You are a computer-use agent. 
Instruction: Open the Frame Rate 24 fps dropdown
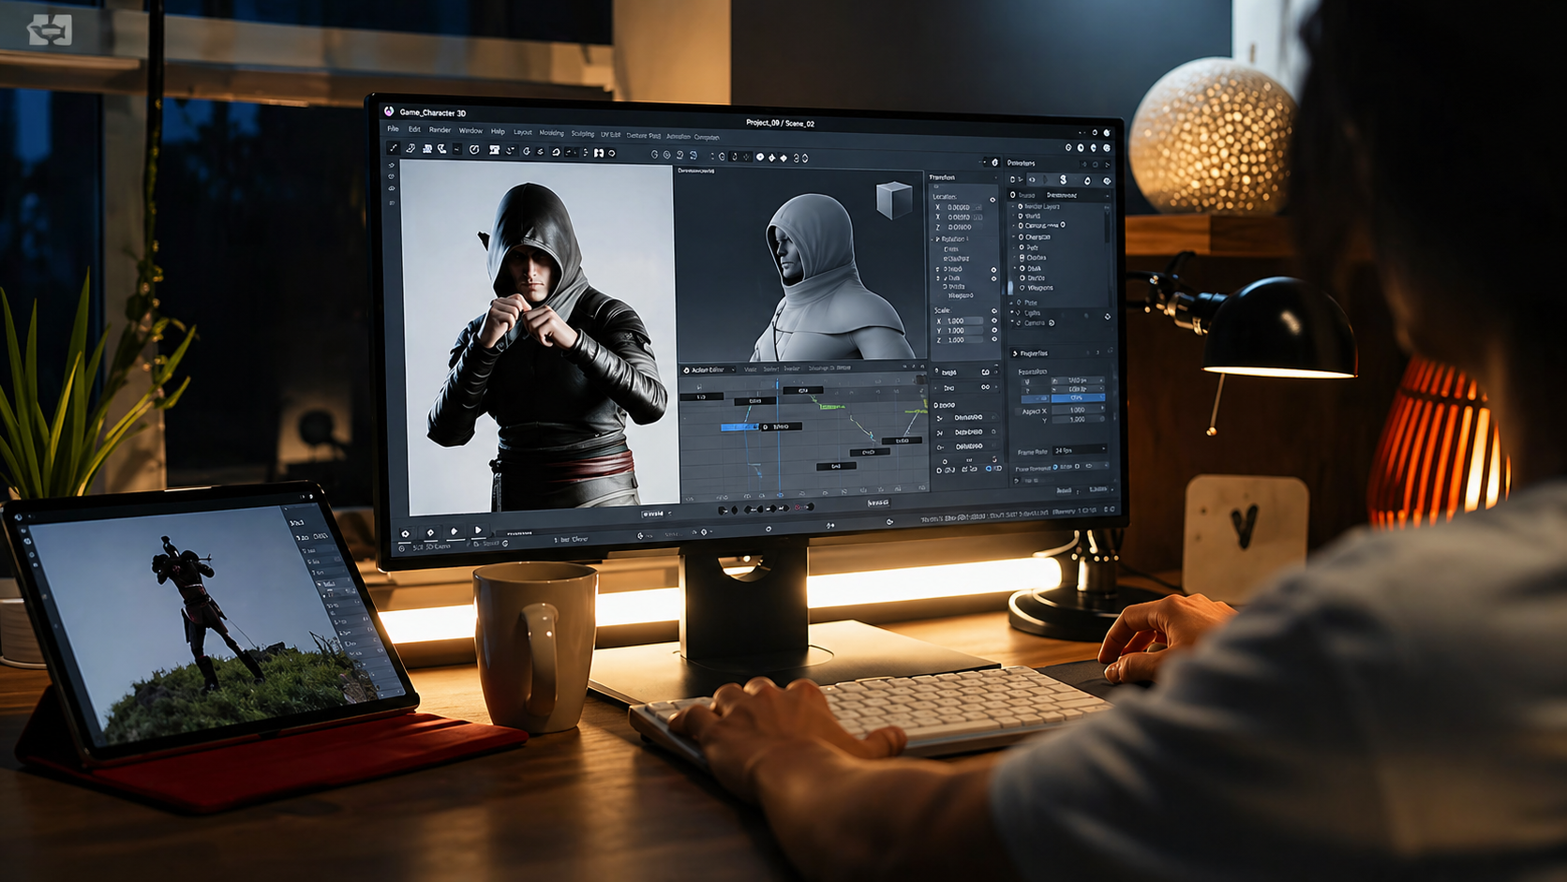pos(1079,451)
